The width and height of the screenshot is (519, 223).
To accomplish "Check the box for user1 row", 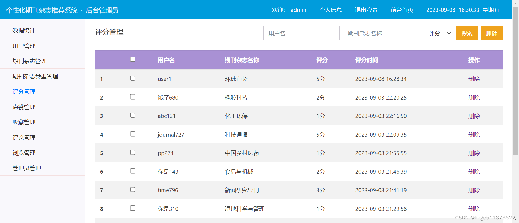I will point(132,78).
